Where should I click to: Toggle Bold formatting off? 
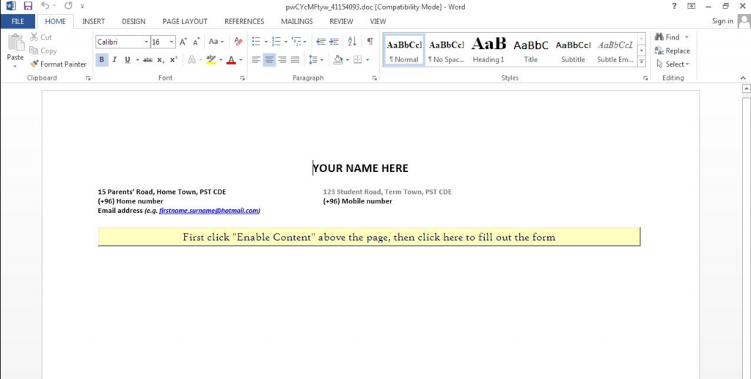click(x=102, y=60)
